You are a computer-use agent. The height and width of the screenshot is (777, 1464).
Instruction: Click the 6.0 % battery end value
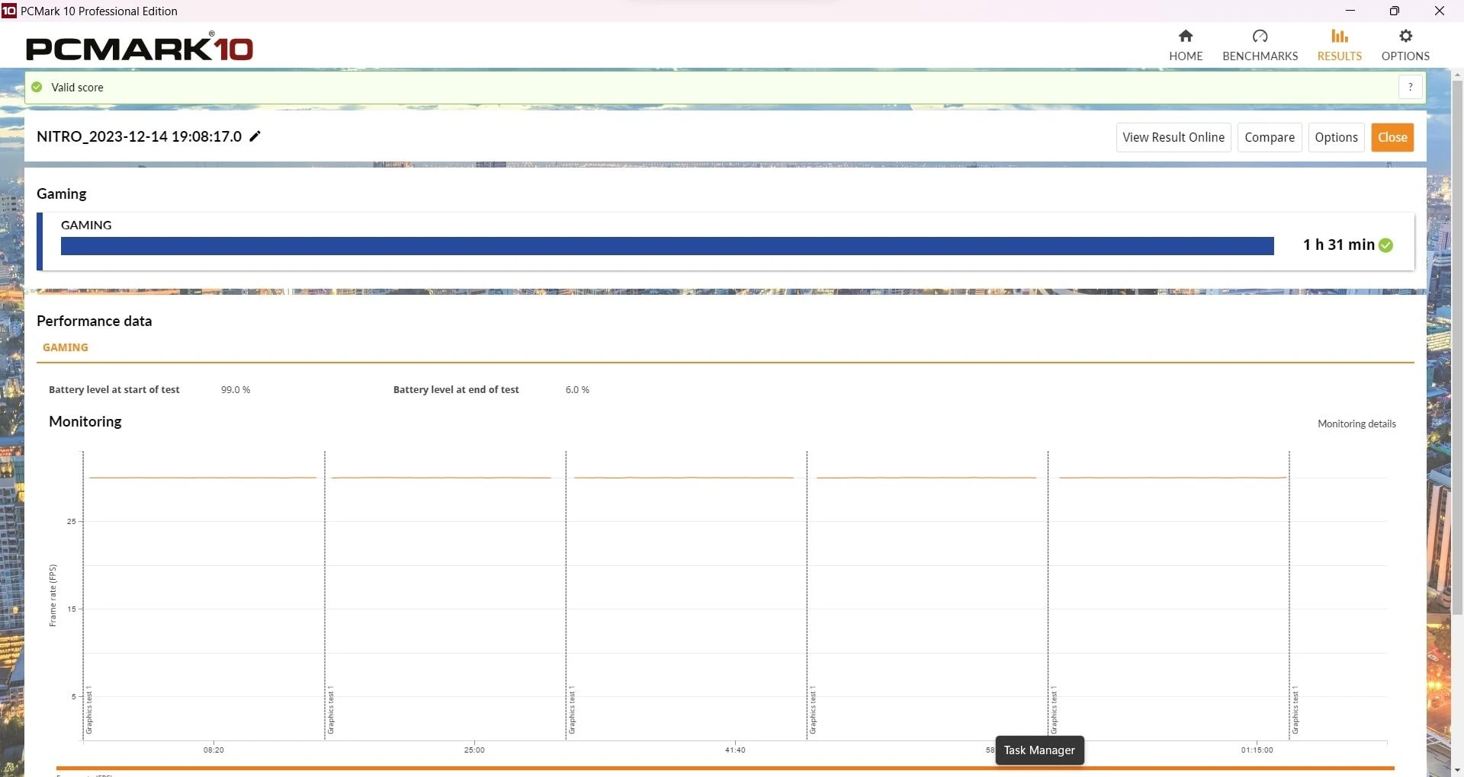pyautogui.click(x=577, y=389)
